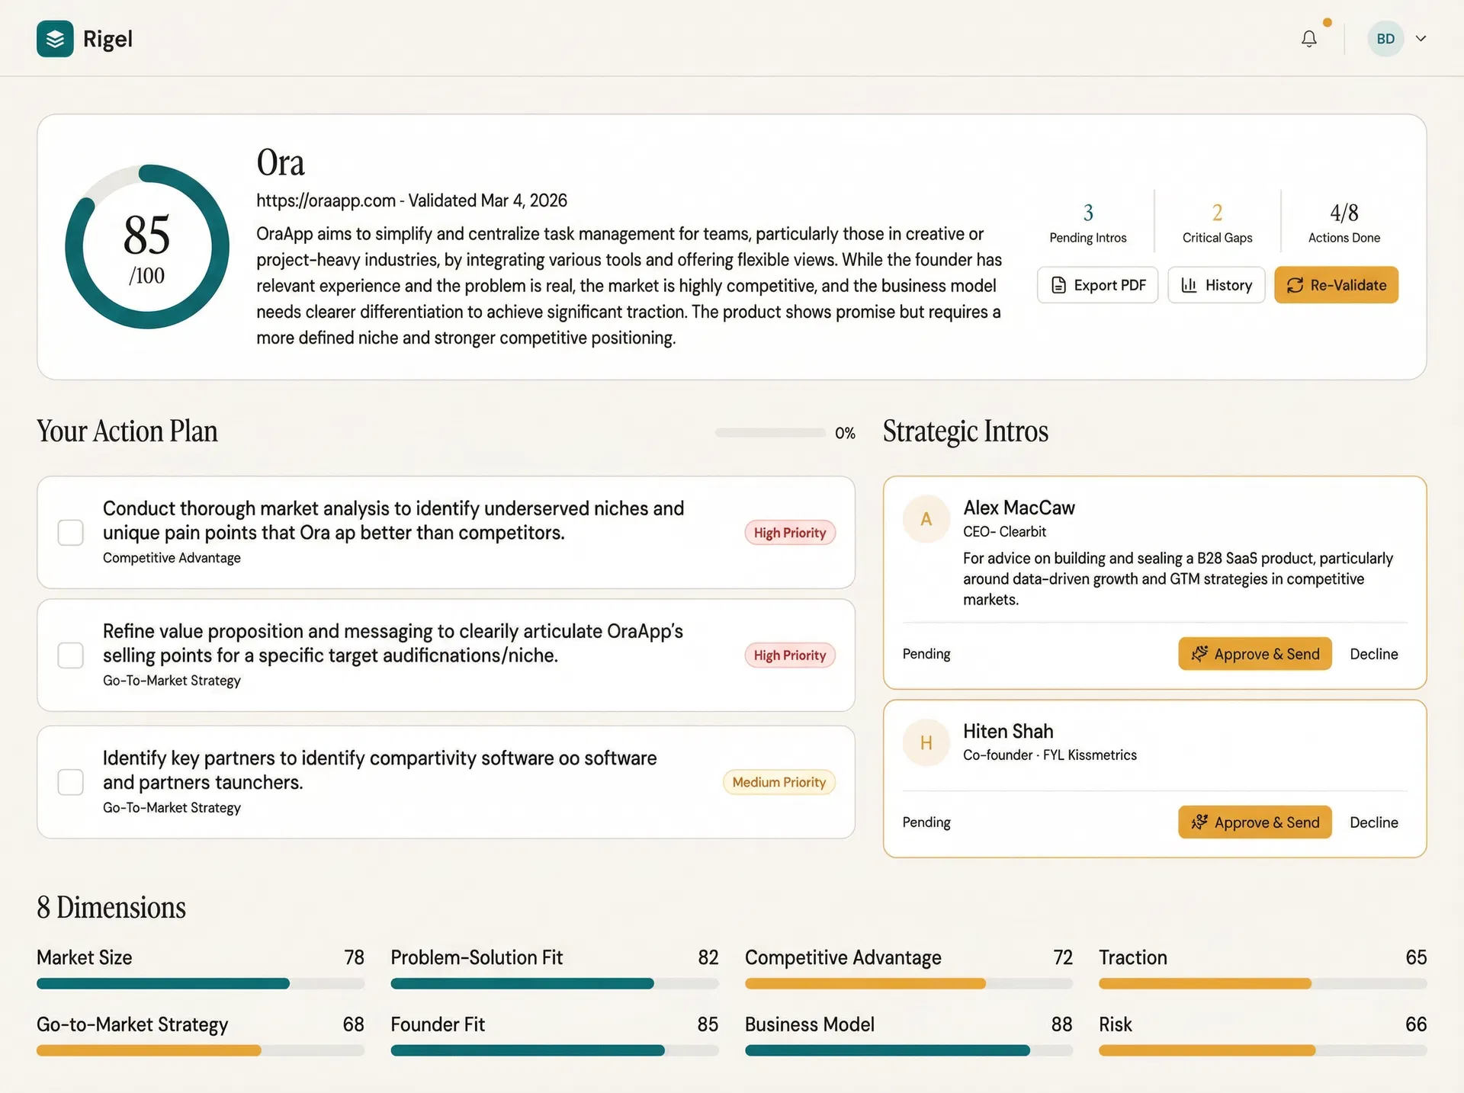1464x1093 pixels.
Task: Check the market analysis action item
Action: pyautogui.click(x=71, y=533)
